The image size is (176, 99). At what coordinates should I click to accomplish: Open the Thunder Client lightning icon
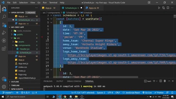coord(4,40)
